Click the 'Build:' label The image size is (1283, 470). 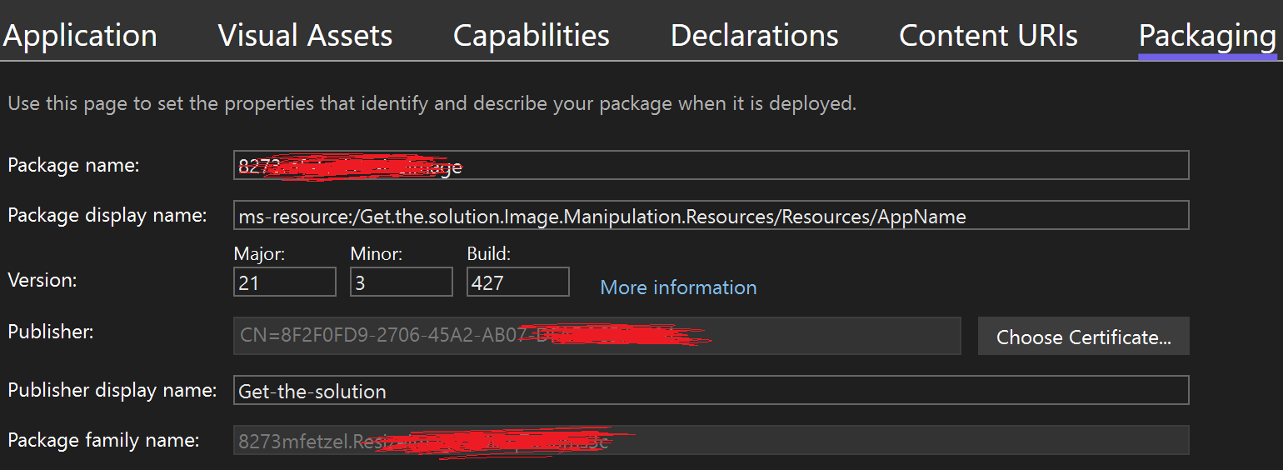pyautogui.click(x=489, y=253)
